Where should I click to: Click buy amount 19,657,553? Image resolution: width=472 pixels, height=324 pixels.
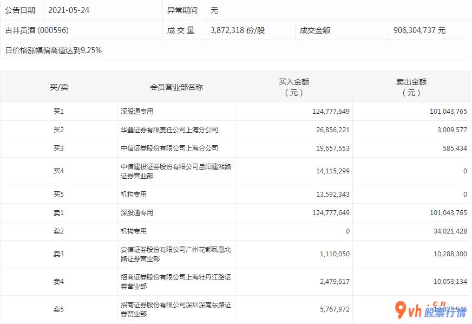tap(333, 148)
